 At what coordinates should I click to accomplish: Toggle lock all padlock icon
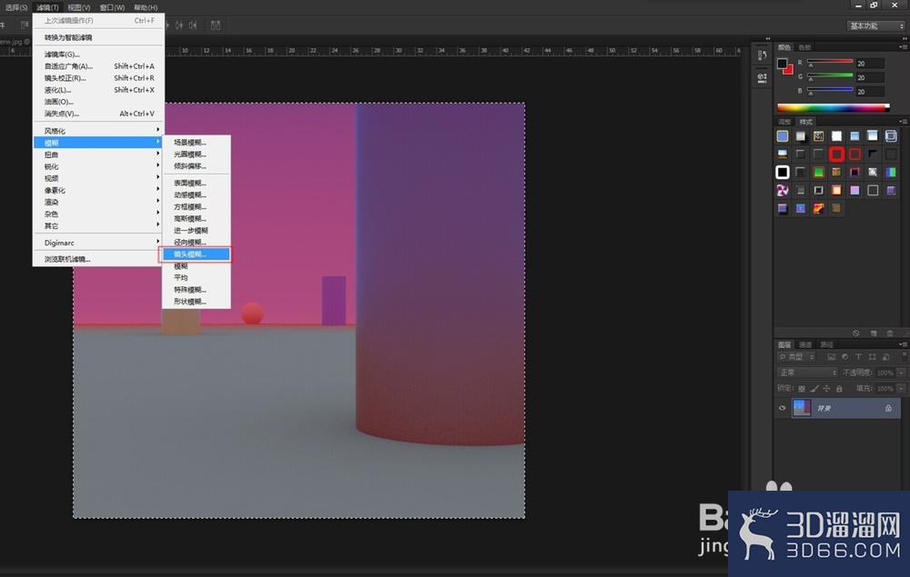pos(839,389)
